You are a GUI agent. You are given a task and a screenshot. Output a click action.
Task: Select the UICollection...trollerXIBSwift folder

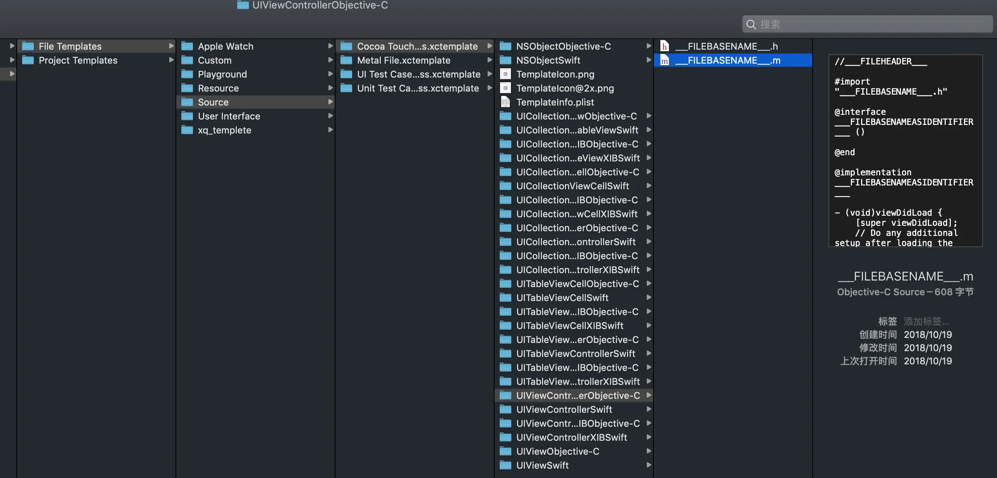pos(574,270)
